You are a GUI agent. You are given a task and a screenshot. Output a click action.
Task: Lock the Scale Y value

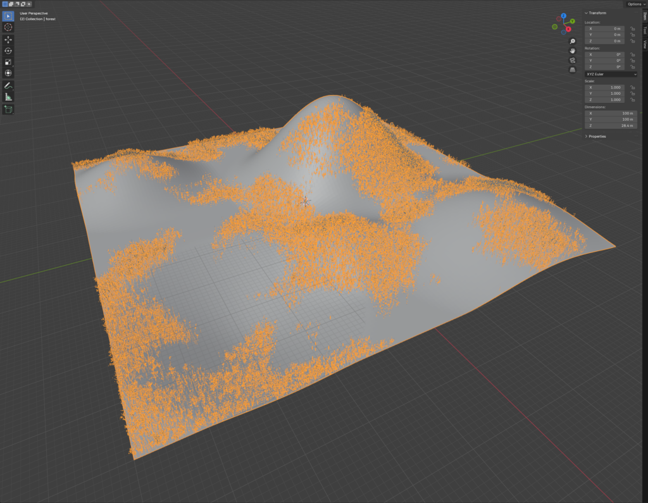click(632, 94)
